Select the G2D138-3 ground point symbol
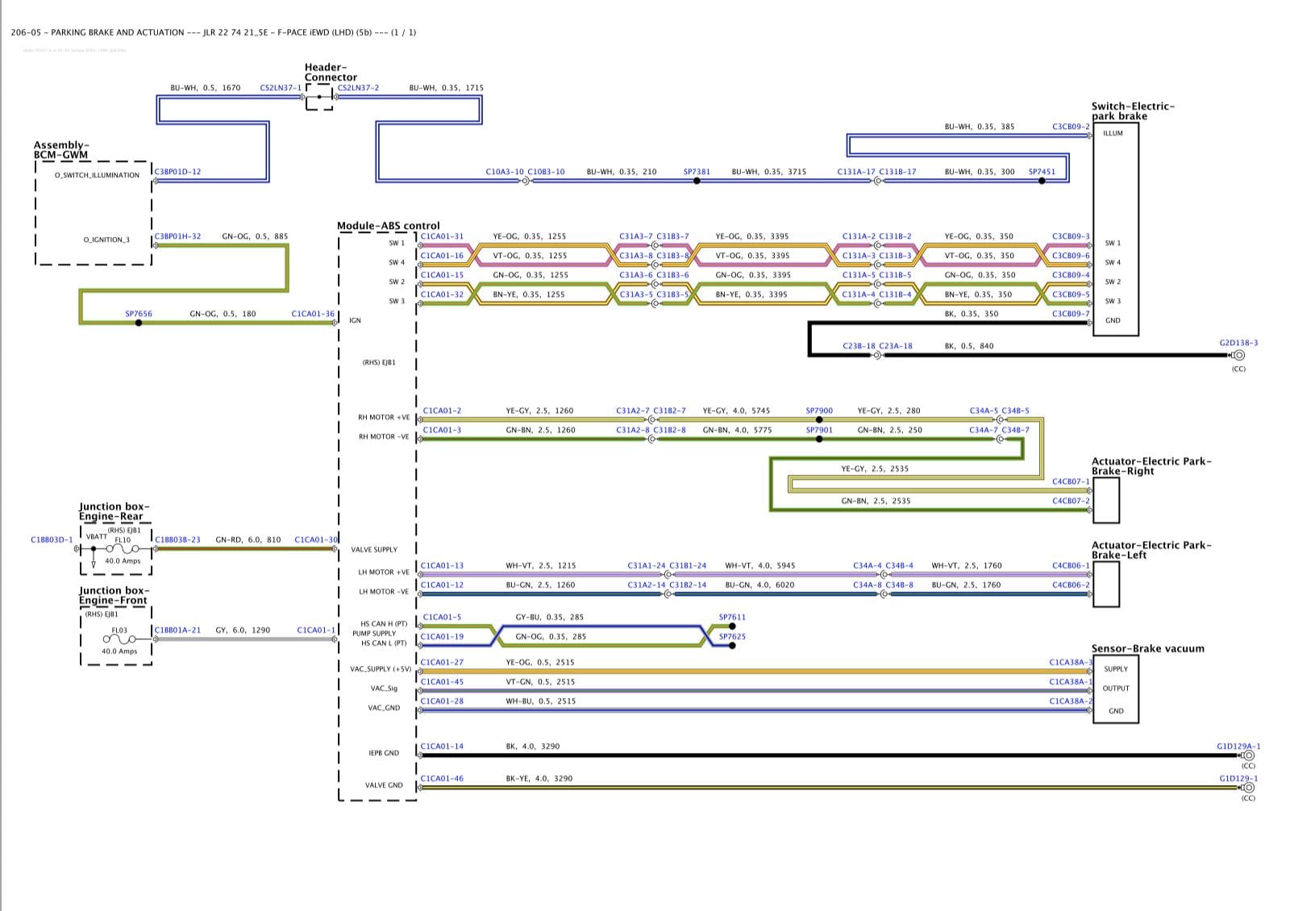1290x911 pixels. pyautogui.click(x=1238, y=356)
